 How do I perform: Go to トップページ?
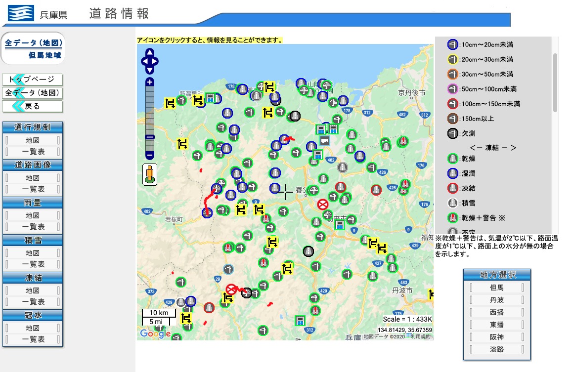(x=33, y=80)
